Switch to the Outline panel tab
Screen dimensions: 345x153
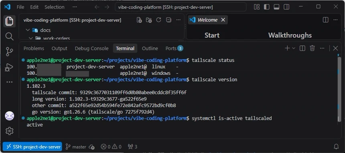150,48
